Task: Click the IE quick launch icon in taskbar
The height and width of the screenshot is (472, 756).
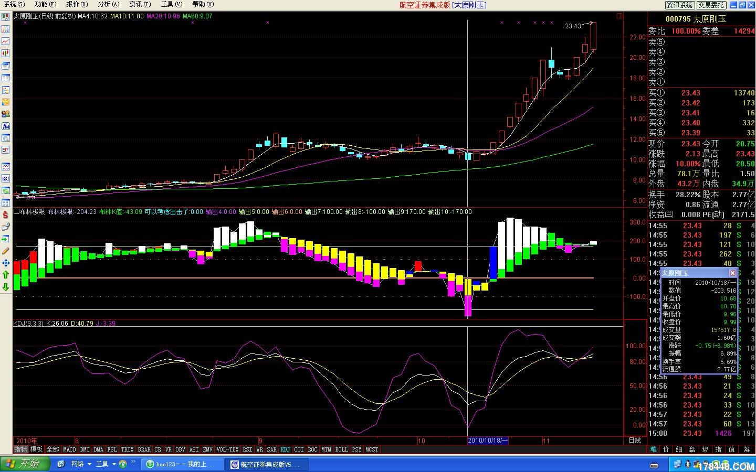Action: coord(61,464)
